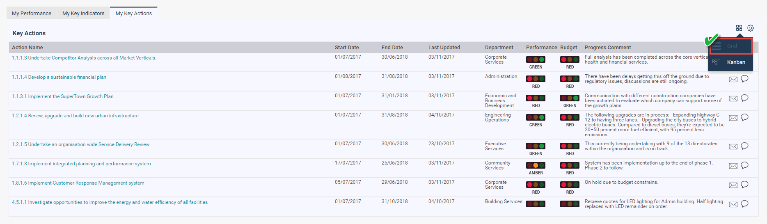Open comment bubble for Customer Response Management row
Image resolution: width=767 pixels, height=224 pixels.
coord(744,185)
